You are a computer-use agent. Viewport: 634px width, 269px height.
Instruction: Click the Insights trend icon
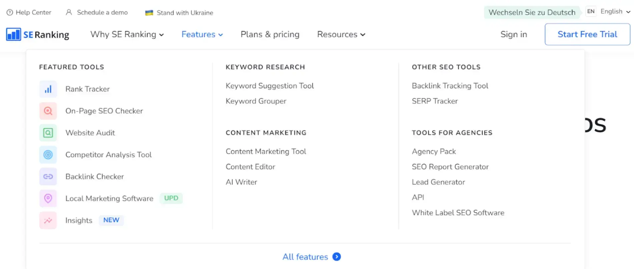coord(48,220)
